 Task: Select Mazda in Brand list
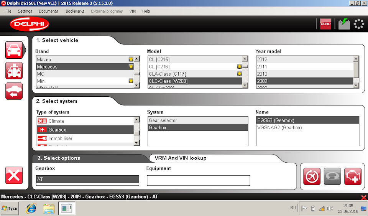(85, 59)
